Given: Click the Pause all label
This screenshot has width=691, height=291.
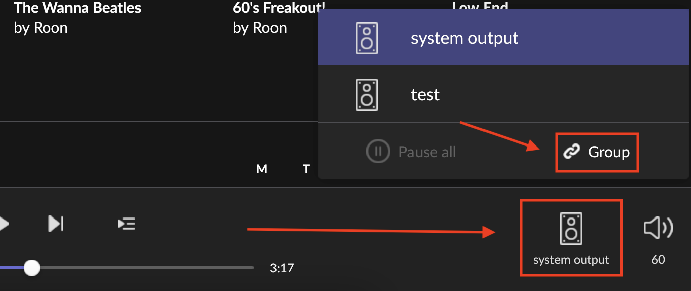Looking at the screenshot, I should coord(427,152).
